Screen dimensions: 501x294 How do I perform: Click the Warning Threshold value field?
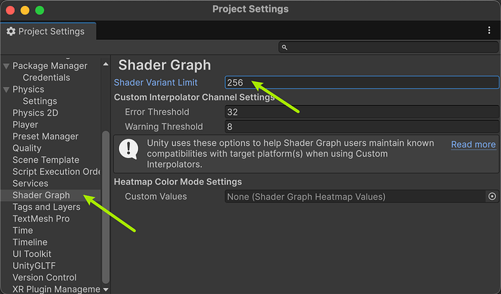tap(362, 127)
